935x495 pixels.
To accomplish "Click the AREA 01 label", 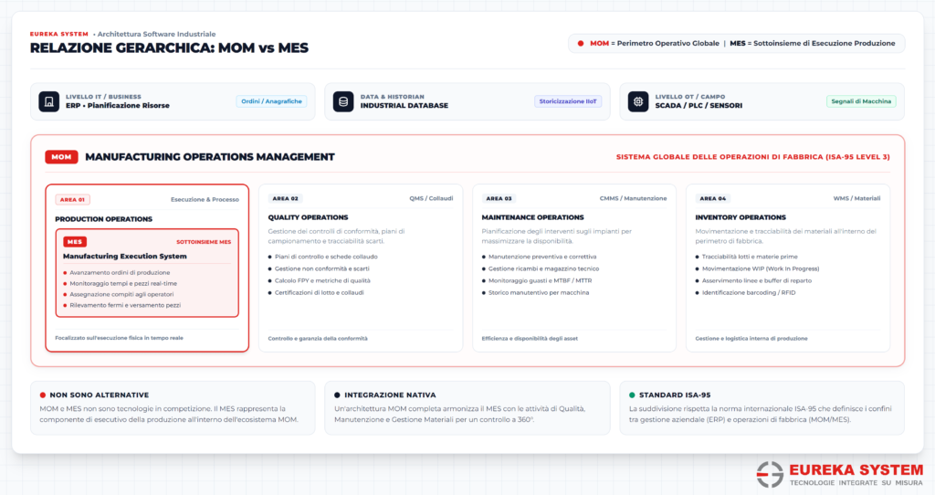I will click(72, 200).
